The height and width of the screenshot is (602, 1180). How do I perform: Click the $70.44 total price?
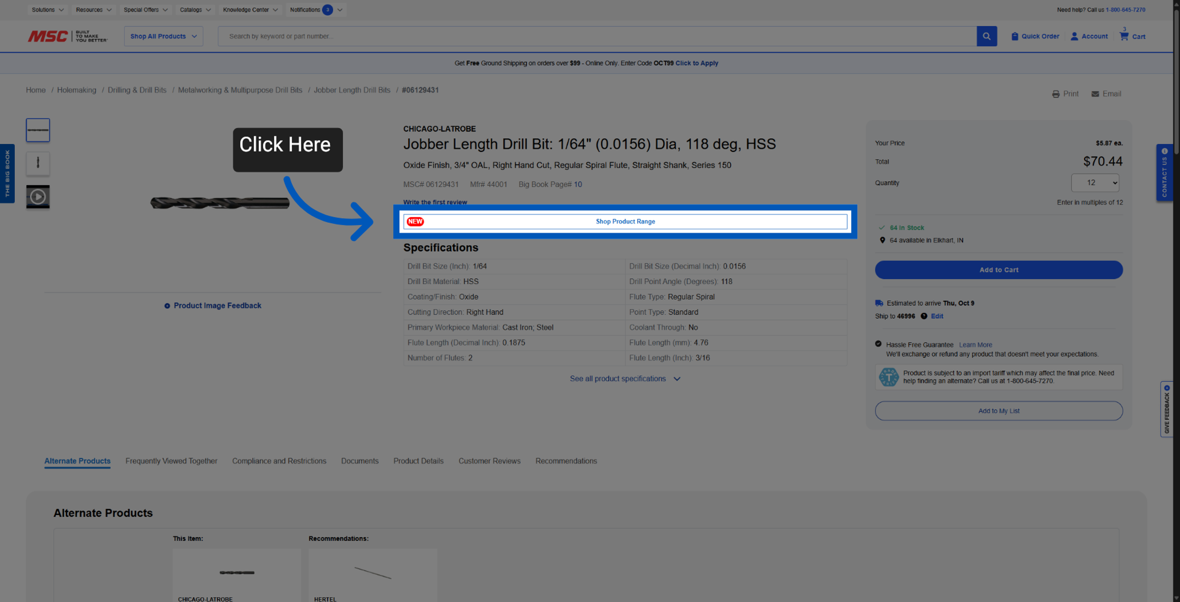point(1103,161)
